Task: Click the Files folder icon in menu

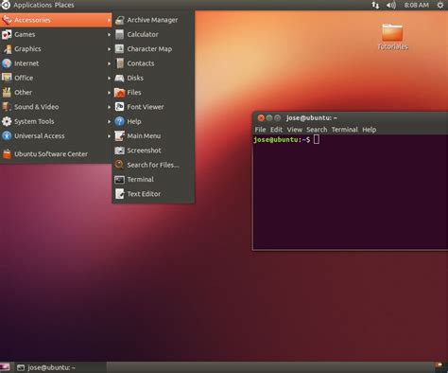Action: pyautogui.click(x=119, y=93)
